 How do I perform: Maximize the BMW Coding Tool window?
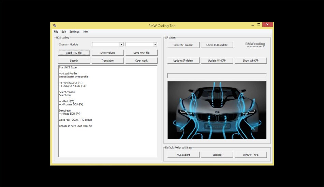[x=259, y=24]
